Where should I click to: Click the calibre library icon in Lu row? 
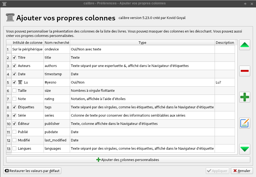click(20, 82)
